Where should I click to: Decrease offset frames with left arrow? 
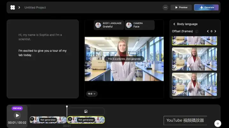(x=208, y=31)
